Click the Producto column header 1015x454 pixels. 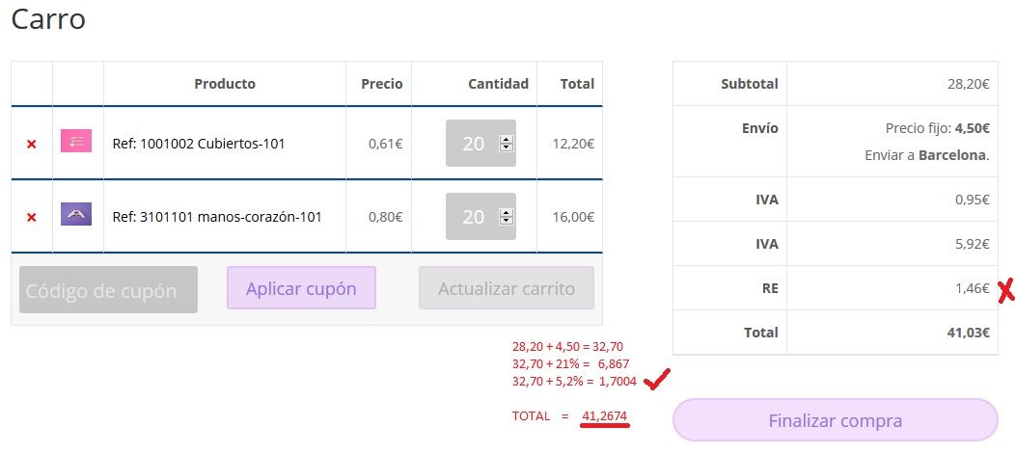(x=225, y=84)
